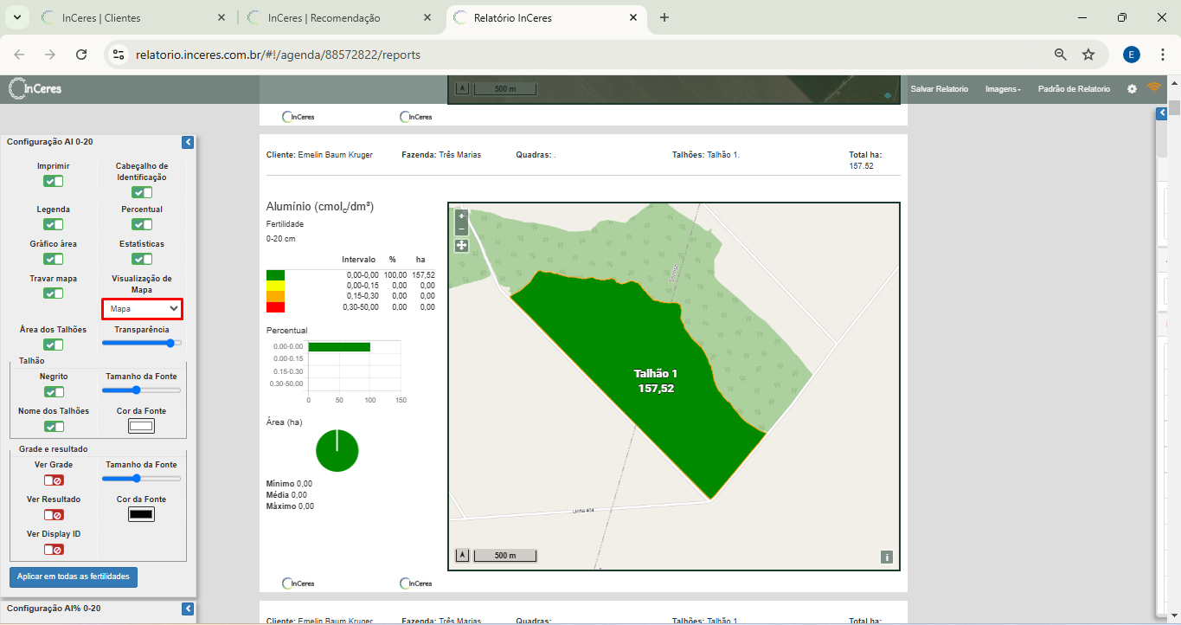Click the Total ha value 157.52
Viewport: 1181px width, 625px height.
click(x=862, y=166)
